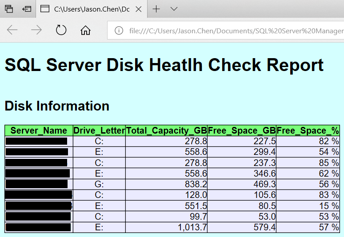Select the 56 % cell

(308, 184)
